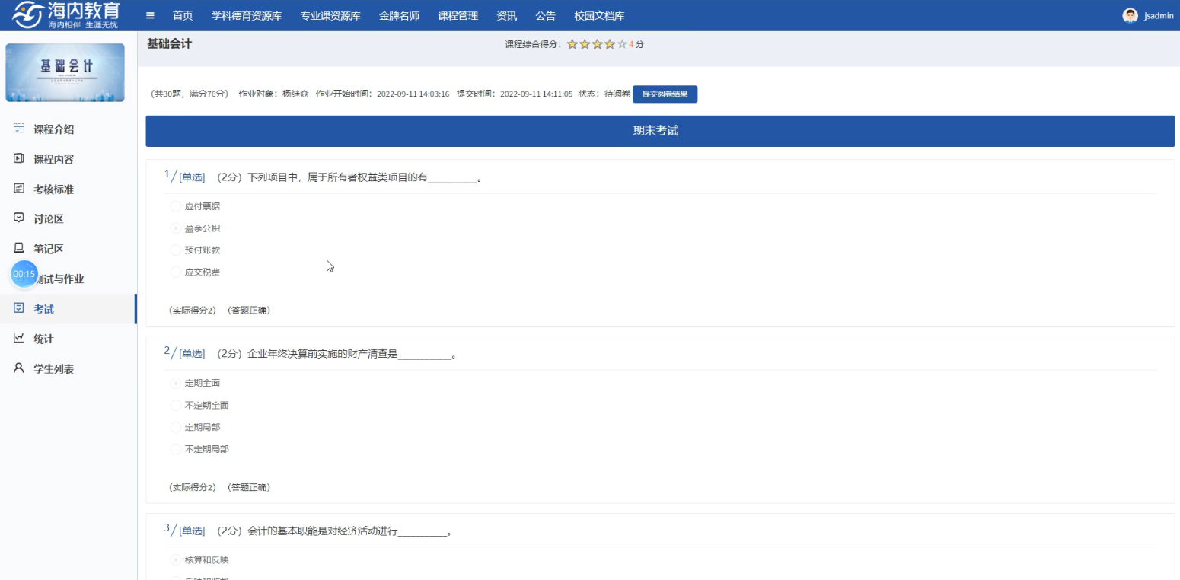
Task: Click the fifth grey rating star
Action: [x=622, y=44]
